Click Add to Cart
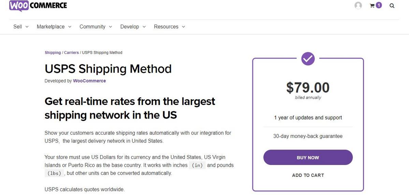The image size is (409, 195). tap(308, 175)
